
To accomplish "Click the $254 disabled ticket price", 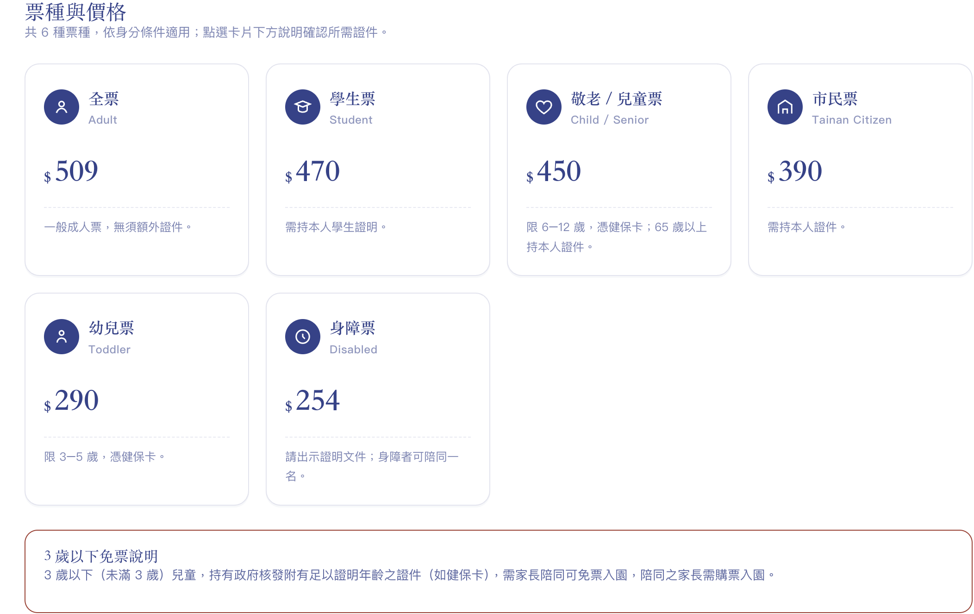I will [312, 400].
